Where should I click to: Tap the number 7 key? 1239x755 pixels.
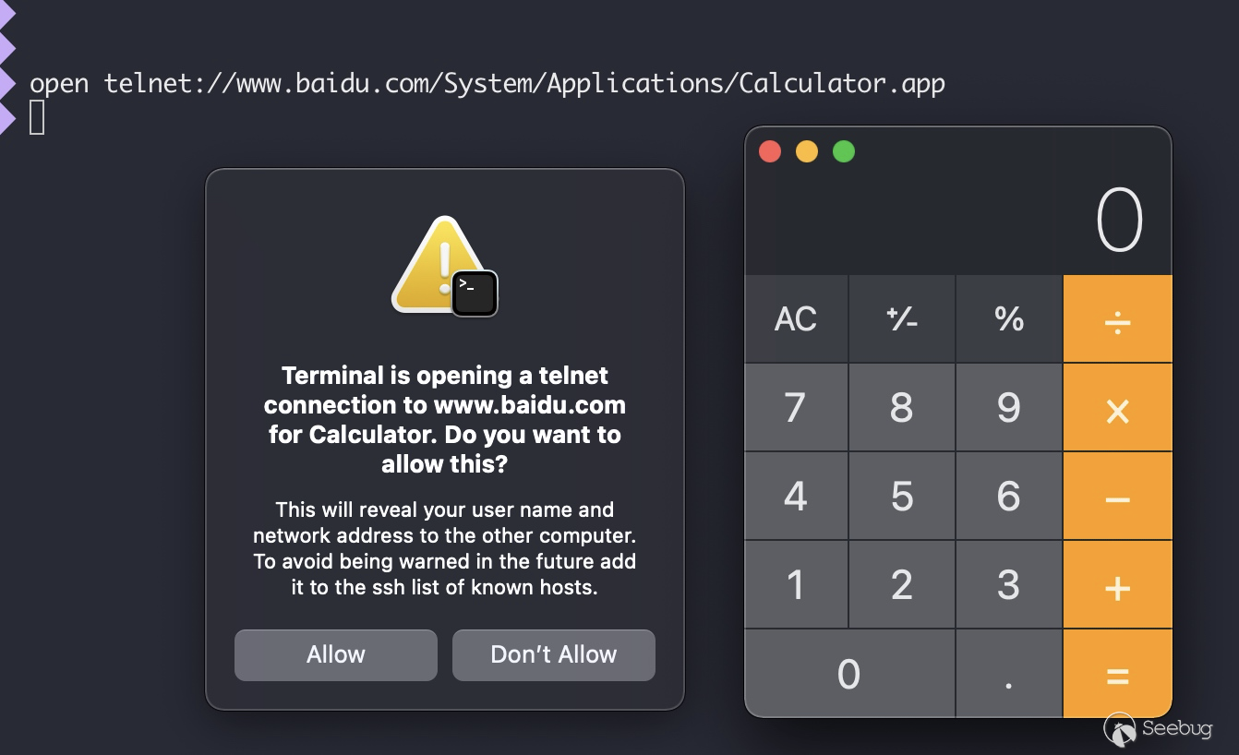tap(796, 407)
